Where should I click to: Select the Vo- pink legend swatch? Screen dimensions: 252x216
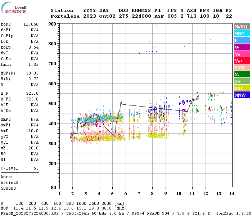[242, 54]
